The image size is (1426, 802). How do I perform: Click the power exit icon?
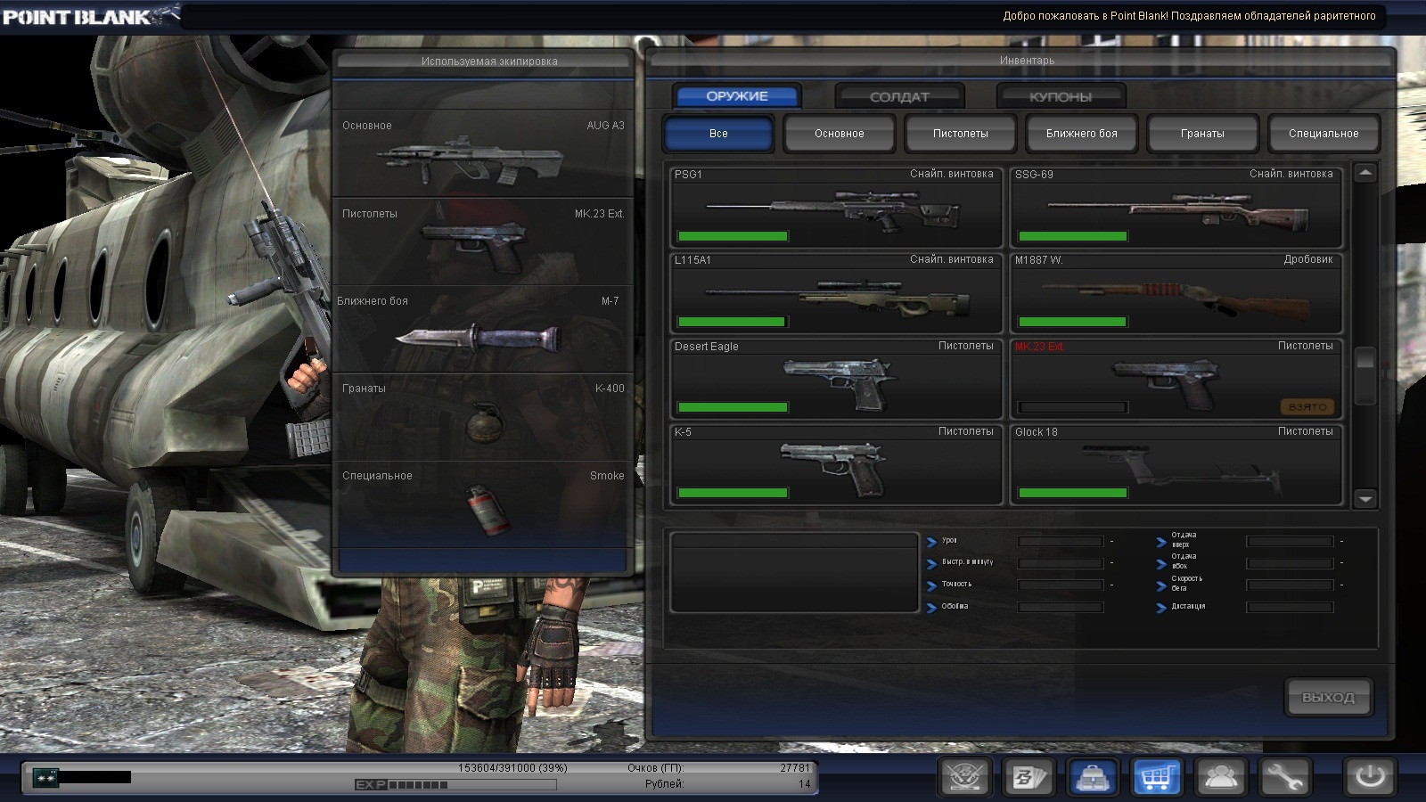(1370, 777)
